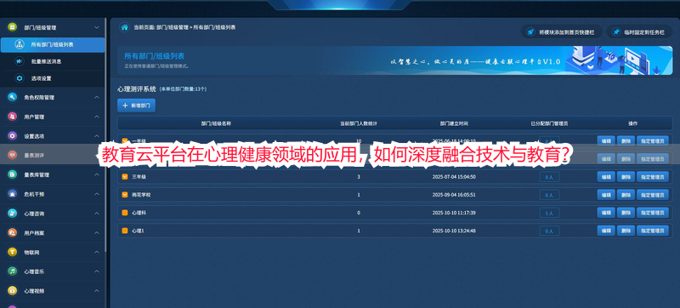Click the 当前部门人数统计 column header

tap(359, 123)
